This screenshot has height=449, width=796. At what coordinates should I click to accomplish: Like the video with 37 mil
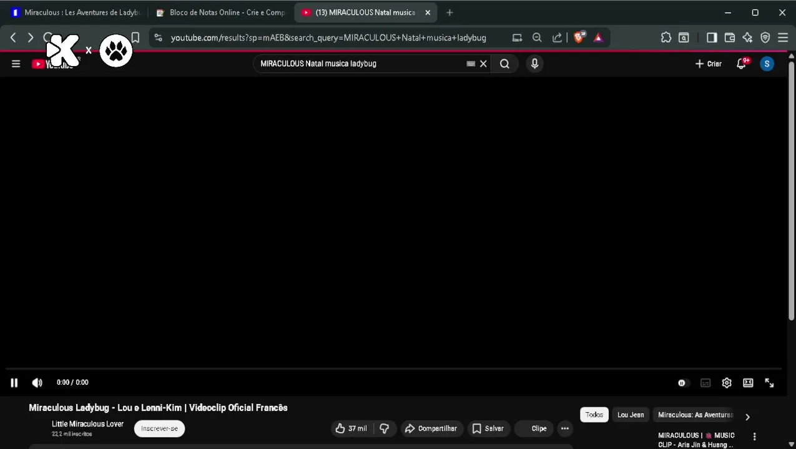(x=351, y=428)
